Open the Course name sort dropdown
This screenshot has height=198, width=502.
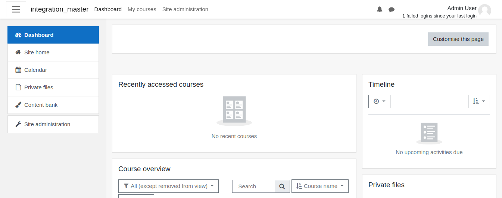[320, 186]
